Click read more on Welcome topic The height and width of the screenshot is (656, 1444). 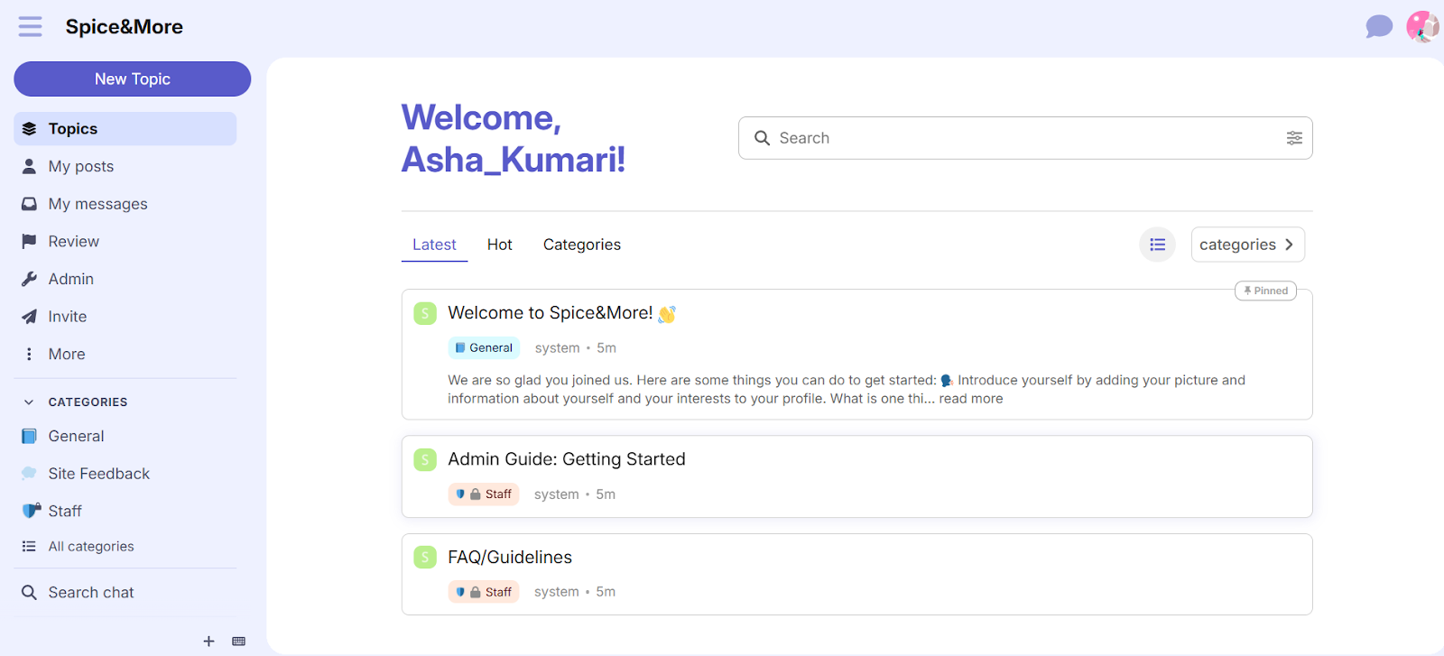[971, 399]
